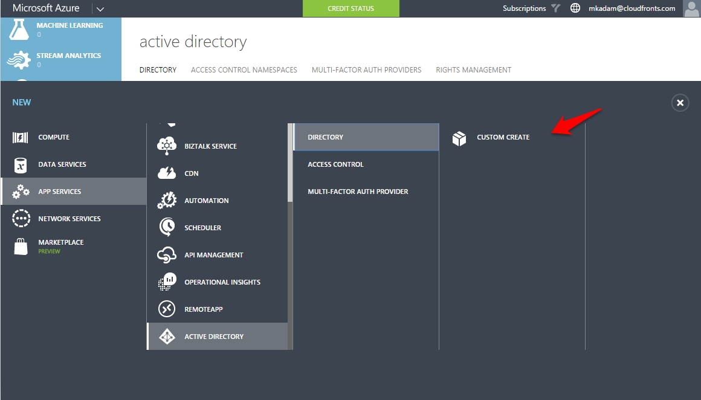Click the Automation label

[x=207, y=201]
